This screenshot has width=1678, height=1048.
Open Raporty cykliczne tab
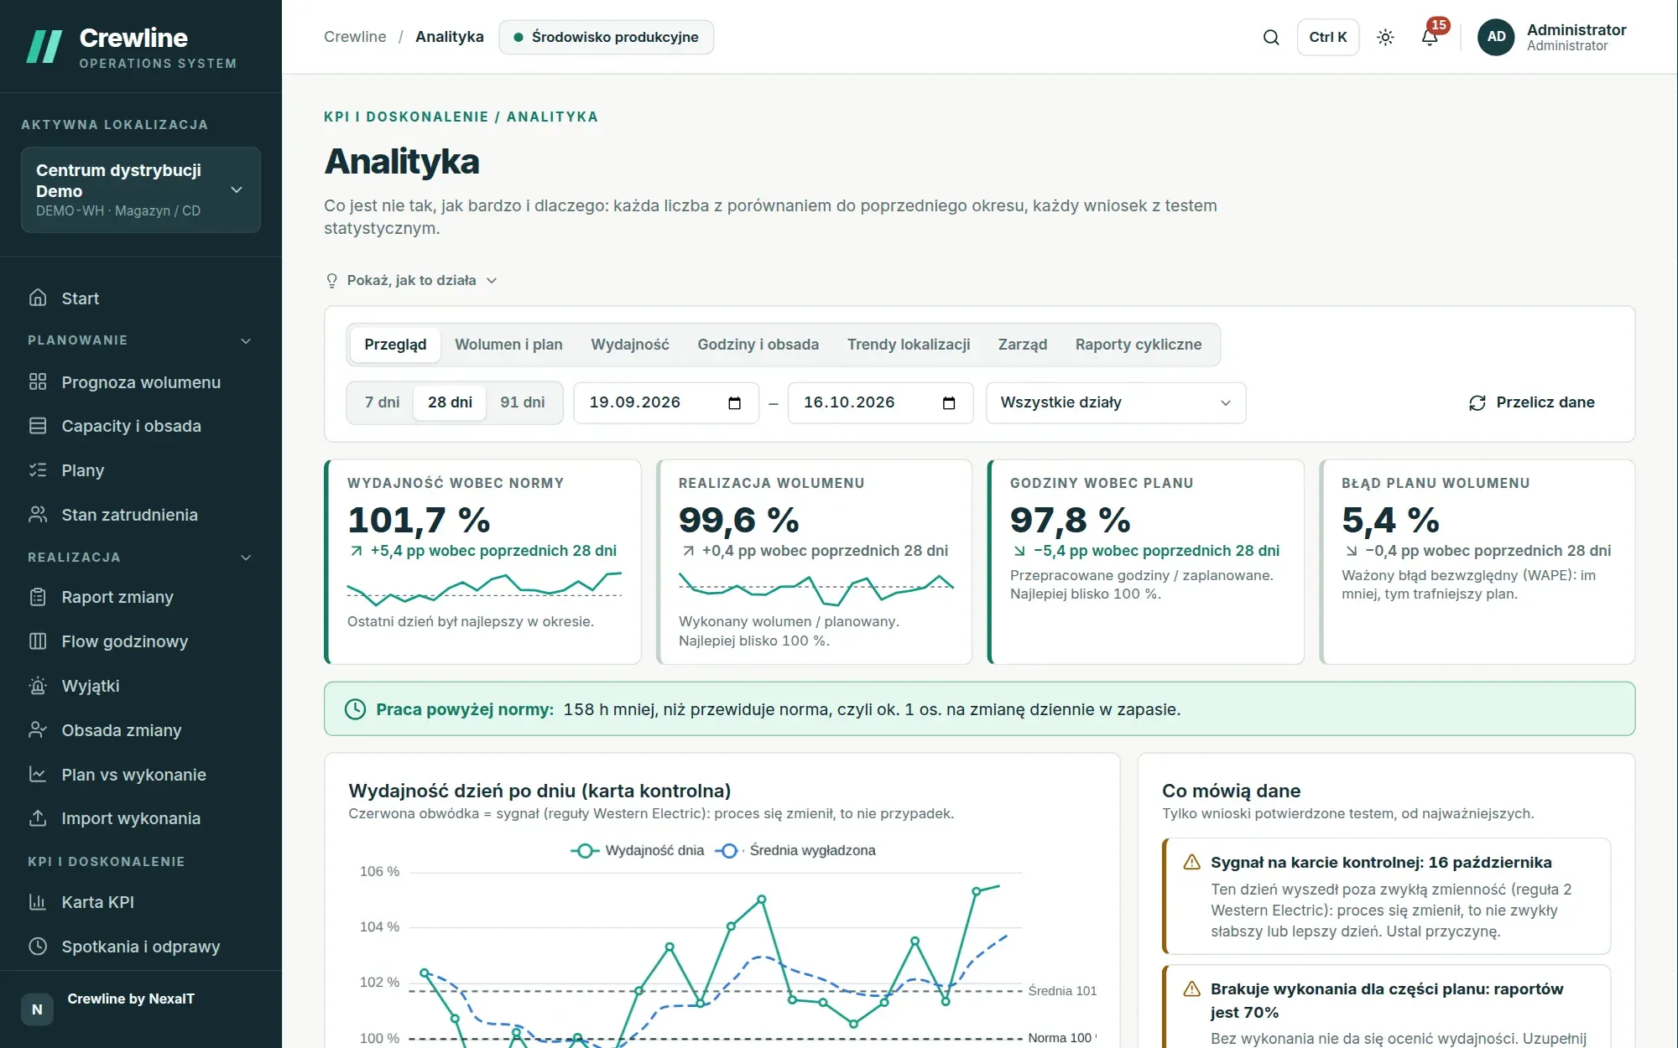1139,345
